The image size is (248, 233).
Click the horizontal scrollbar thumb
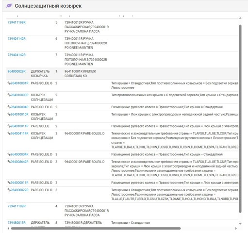point(96,228)
